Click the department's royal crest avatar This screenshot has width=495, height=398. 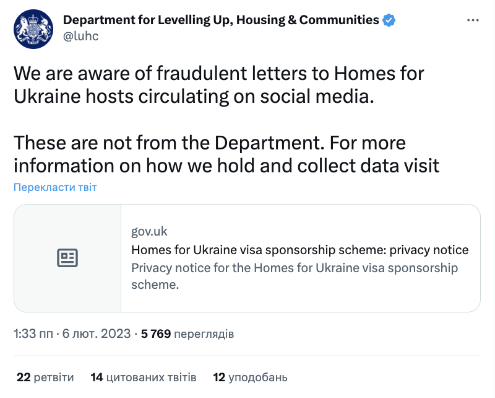pyautogui.click(x=33, y=29)
